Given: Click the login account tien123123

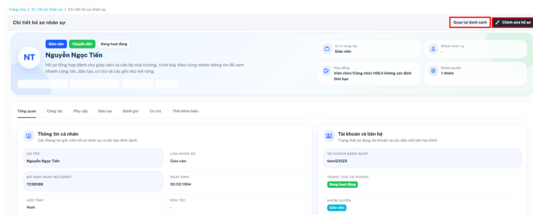Looking at the screenshot, I should pyautogui.click(x=337, y=161).
